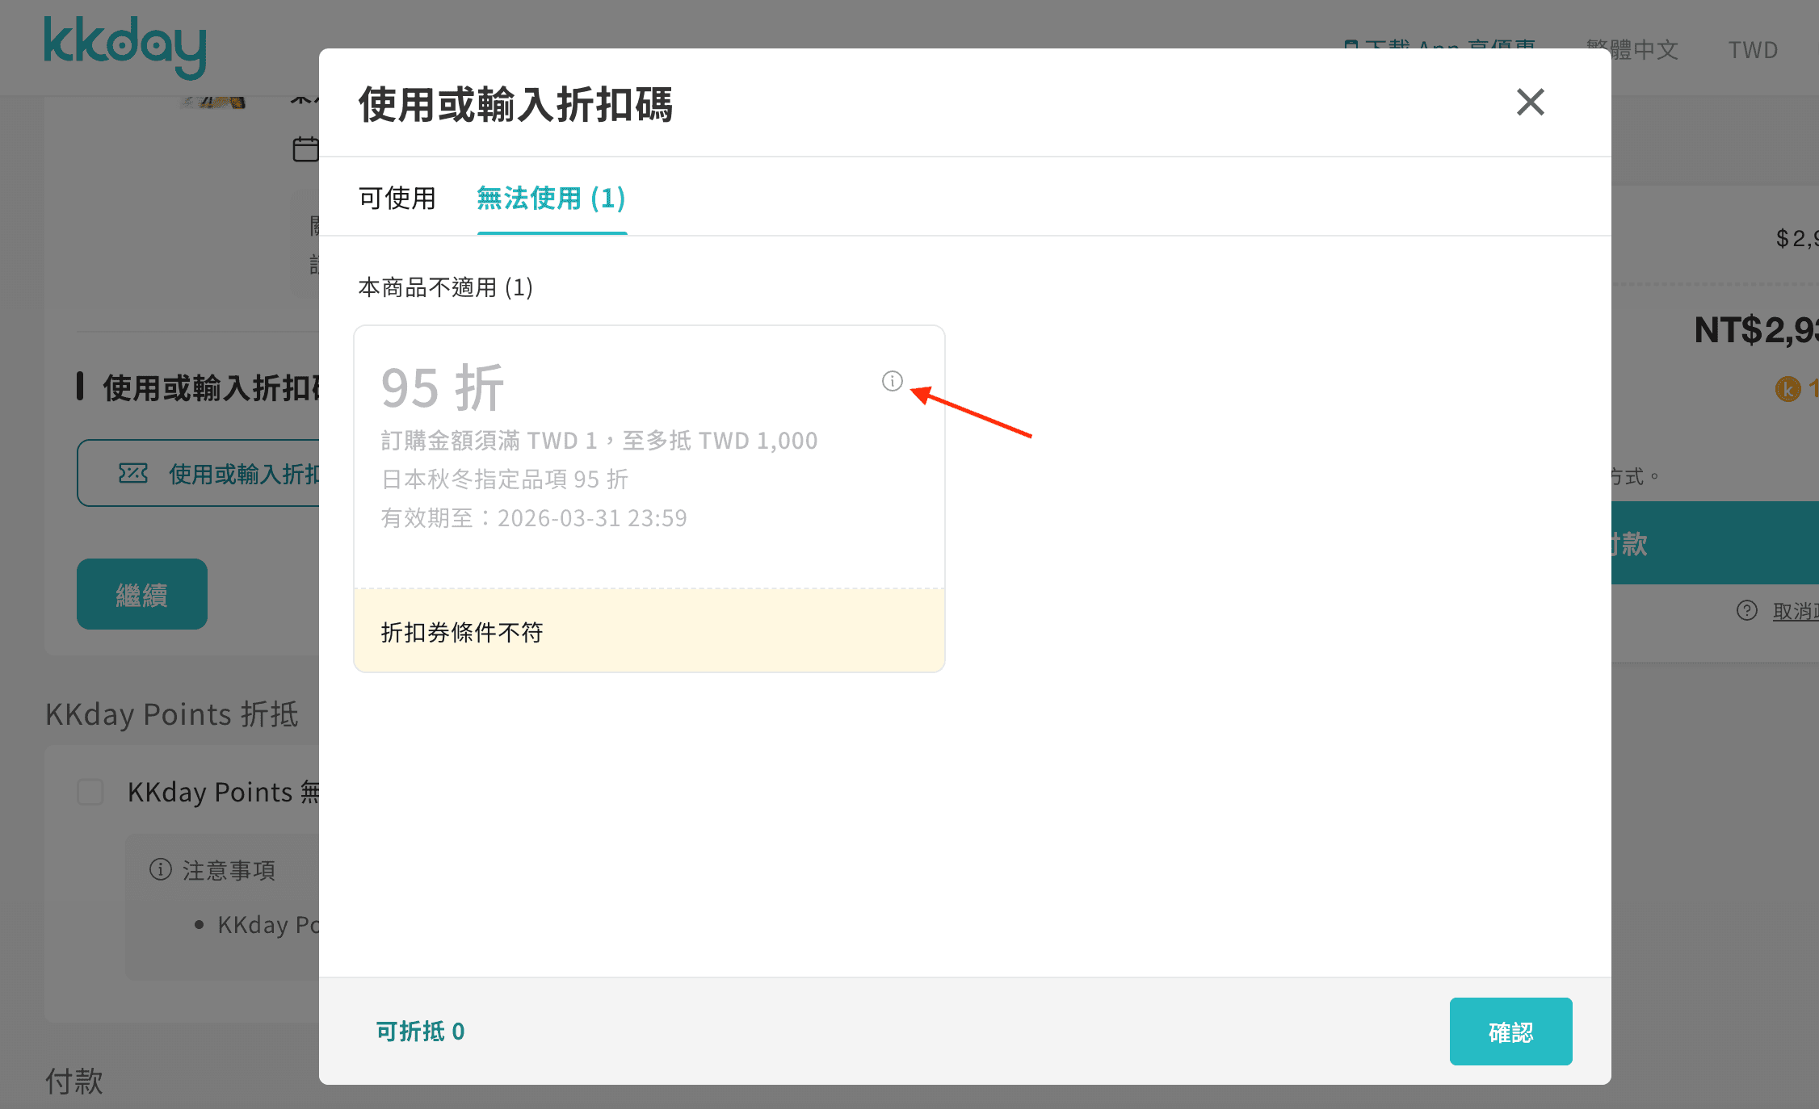
Task: Switch to the 可使用 tab
Action: click(x=397, y=199)
